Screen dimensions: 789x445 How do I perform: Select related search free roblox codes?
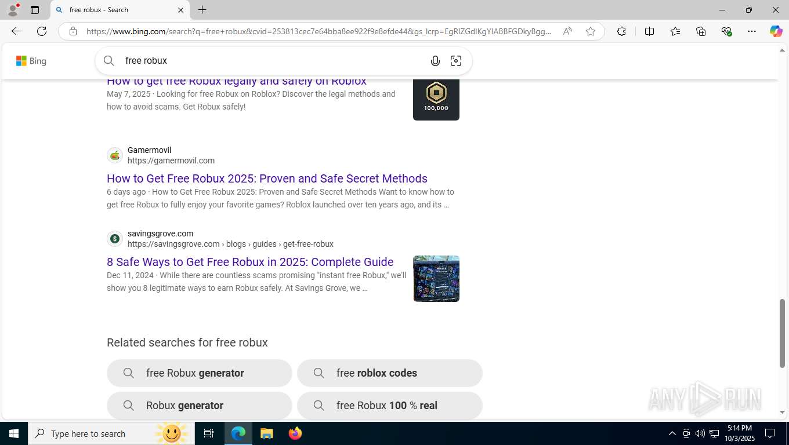tap(390, 373)
